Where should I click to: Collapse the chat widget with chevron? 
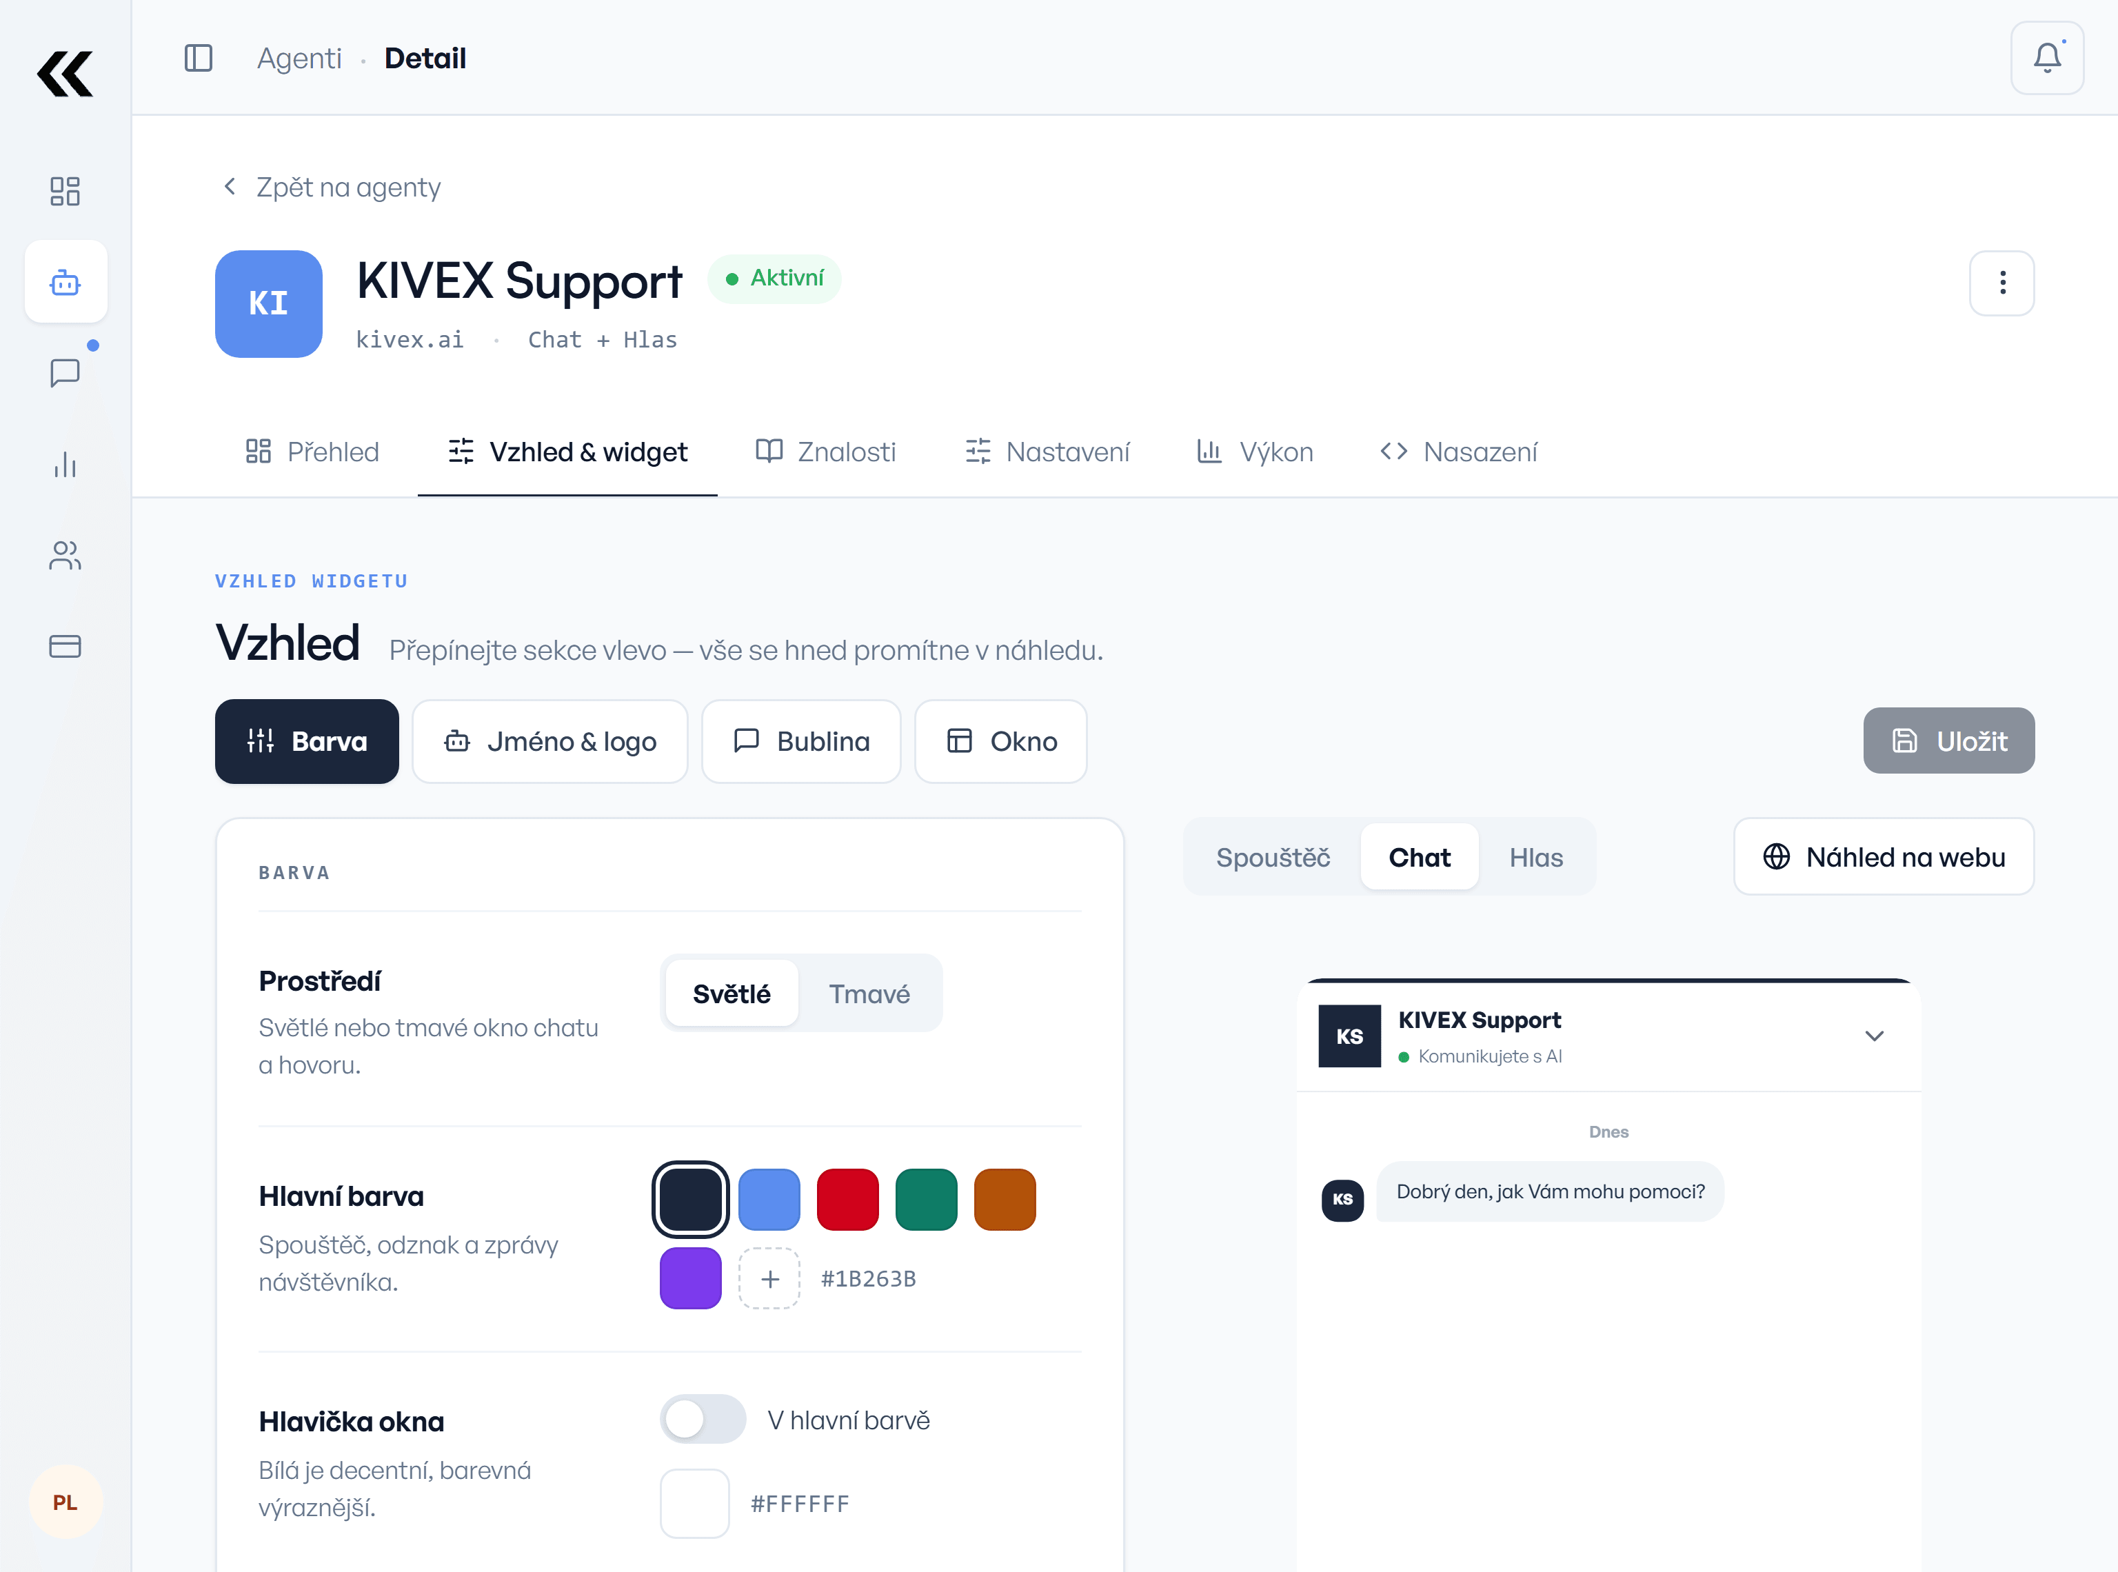click(1873, 1036)
